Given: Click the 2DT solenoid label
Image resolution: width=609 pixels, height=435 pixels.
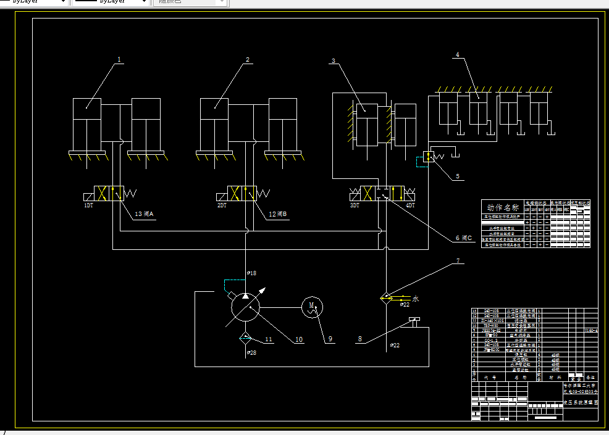Looking at the screenshot, I should point(222,205).
